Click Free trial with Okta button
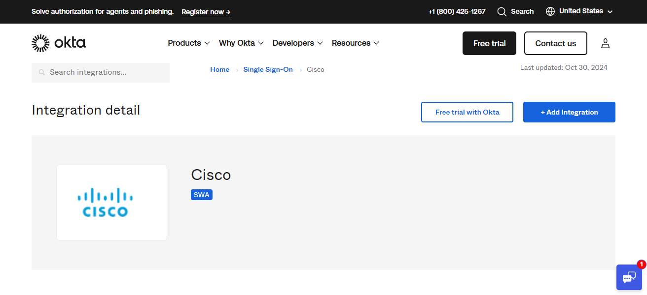 (467, 112)
